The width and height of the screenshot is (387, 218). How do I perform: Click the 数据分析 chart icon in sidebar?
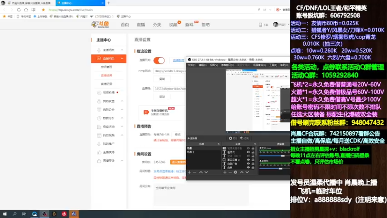pyautogui.click(x=99, y=118)
